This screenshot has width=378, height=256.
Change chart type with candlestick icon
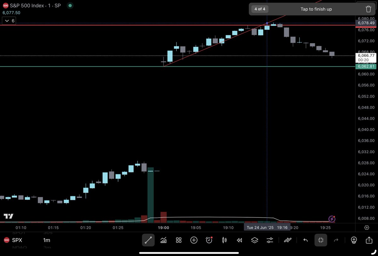[224, 240]
